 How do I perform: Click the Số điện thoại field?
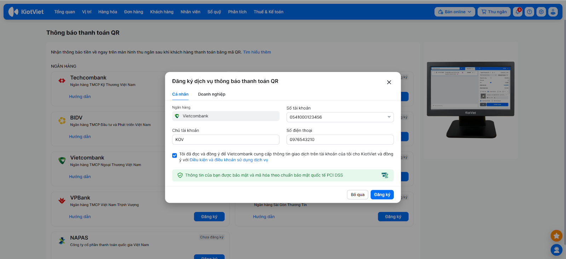(x=340, y=140)
